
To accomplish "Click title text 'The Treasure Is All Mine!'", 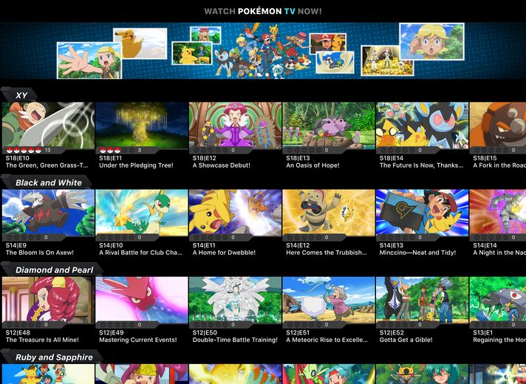I will 42,340.
